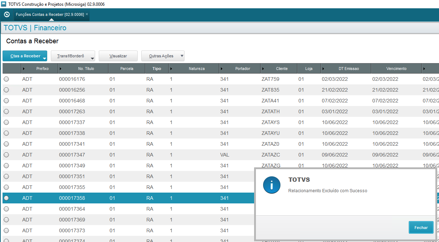This screenshot has height=242, width=439.
Task: Click emission date 21/02/2022
Action: coord(335,90)
